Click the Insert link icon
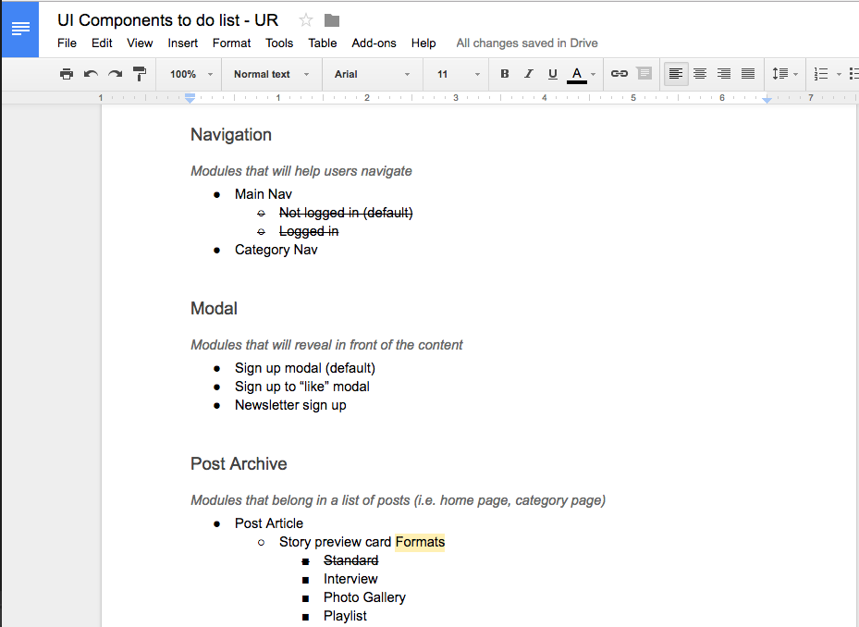This screenshot has width=859, height=627. pos(619,73)
